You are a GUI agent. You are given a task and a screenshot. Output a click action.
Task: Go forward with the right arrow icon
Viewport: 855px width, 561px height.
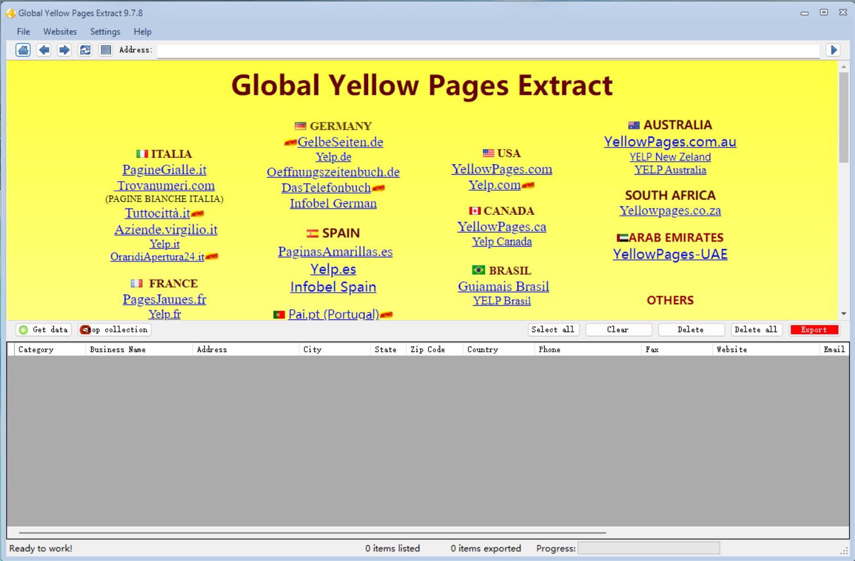tap(64, 50)
